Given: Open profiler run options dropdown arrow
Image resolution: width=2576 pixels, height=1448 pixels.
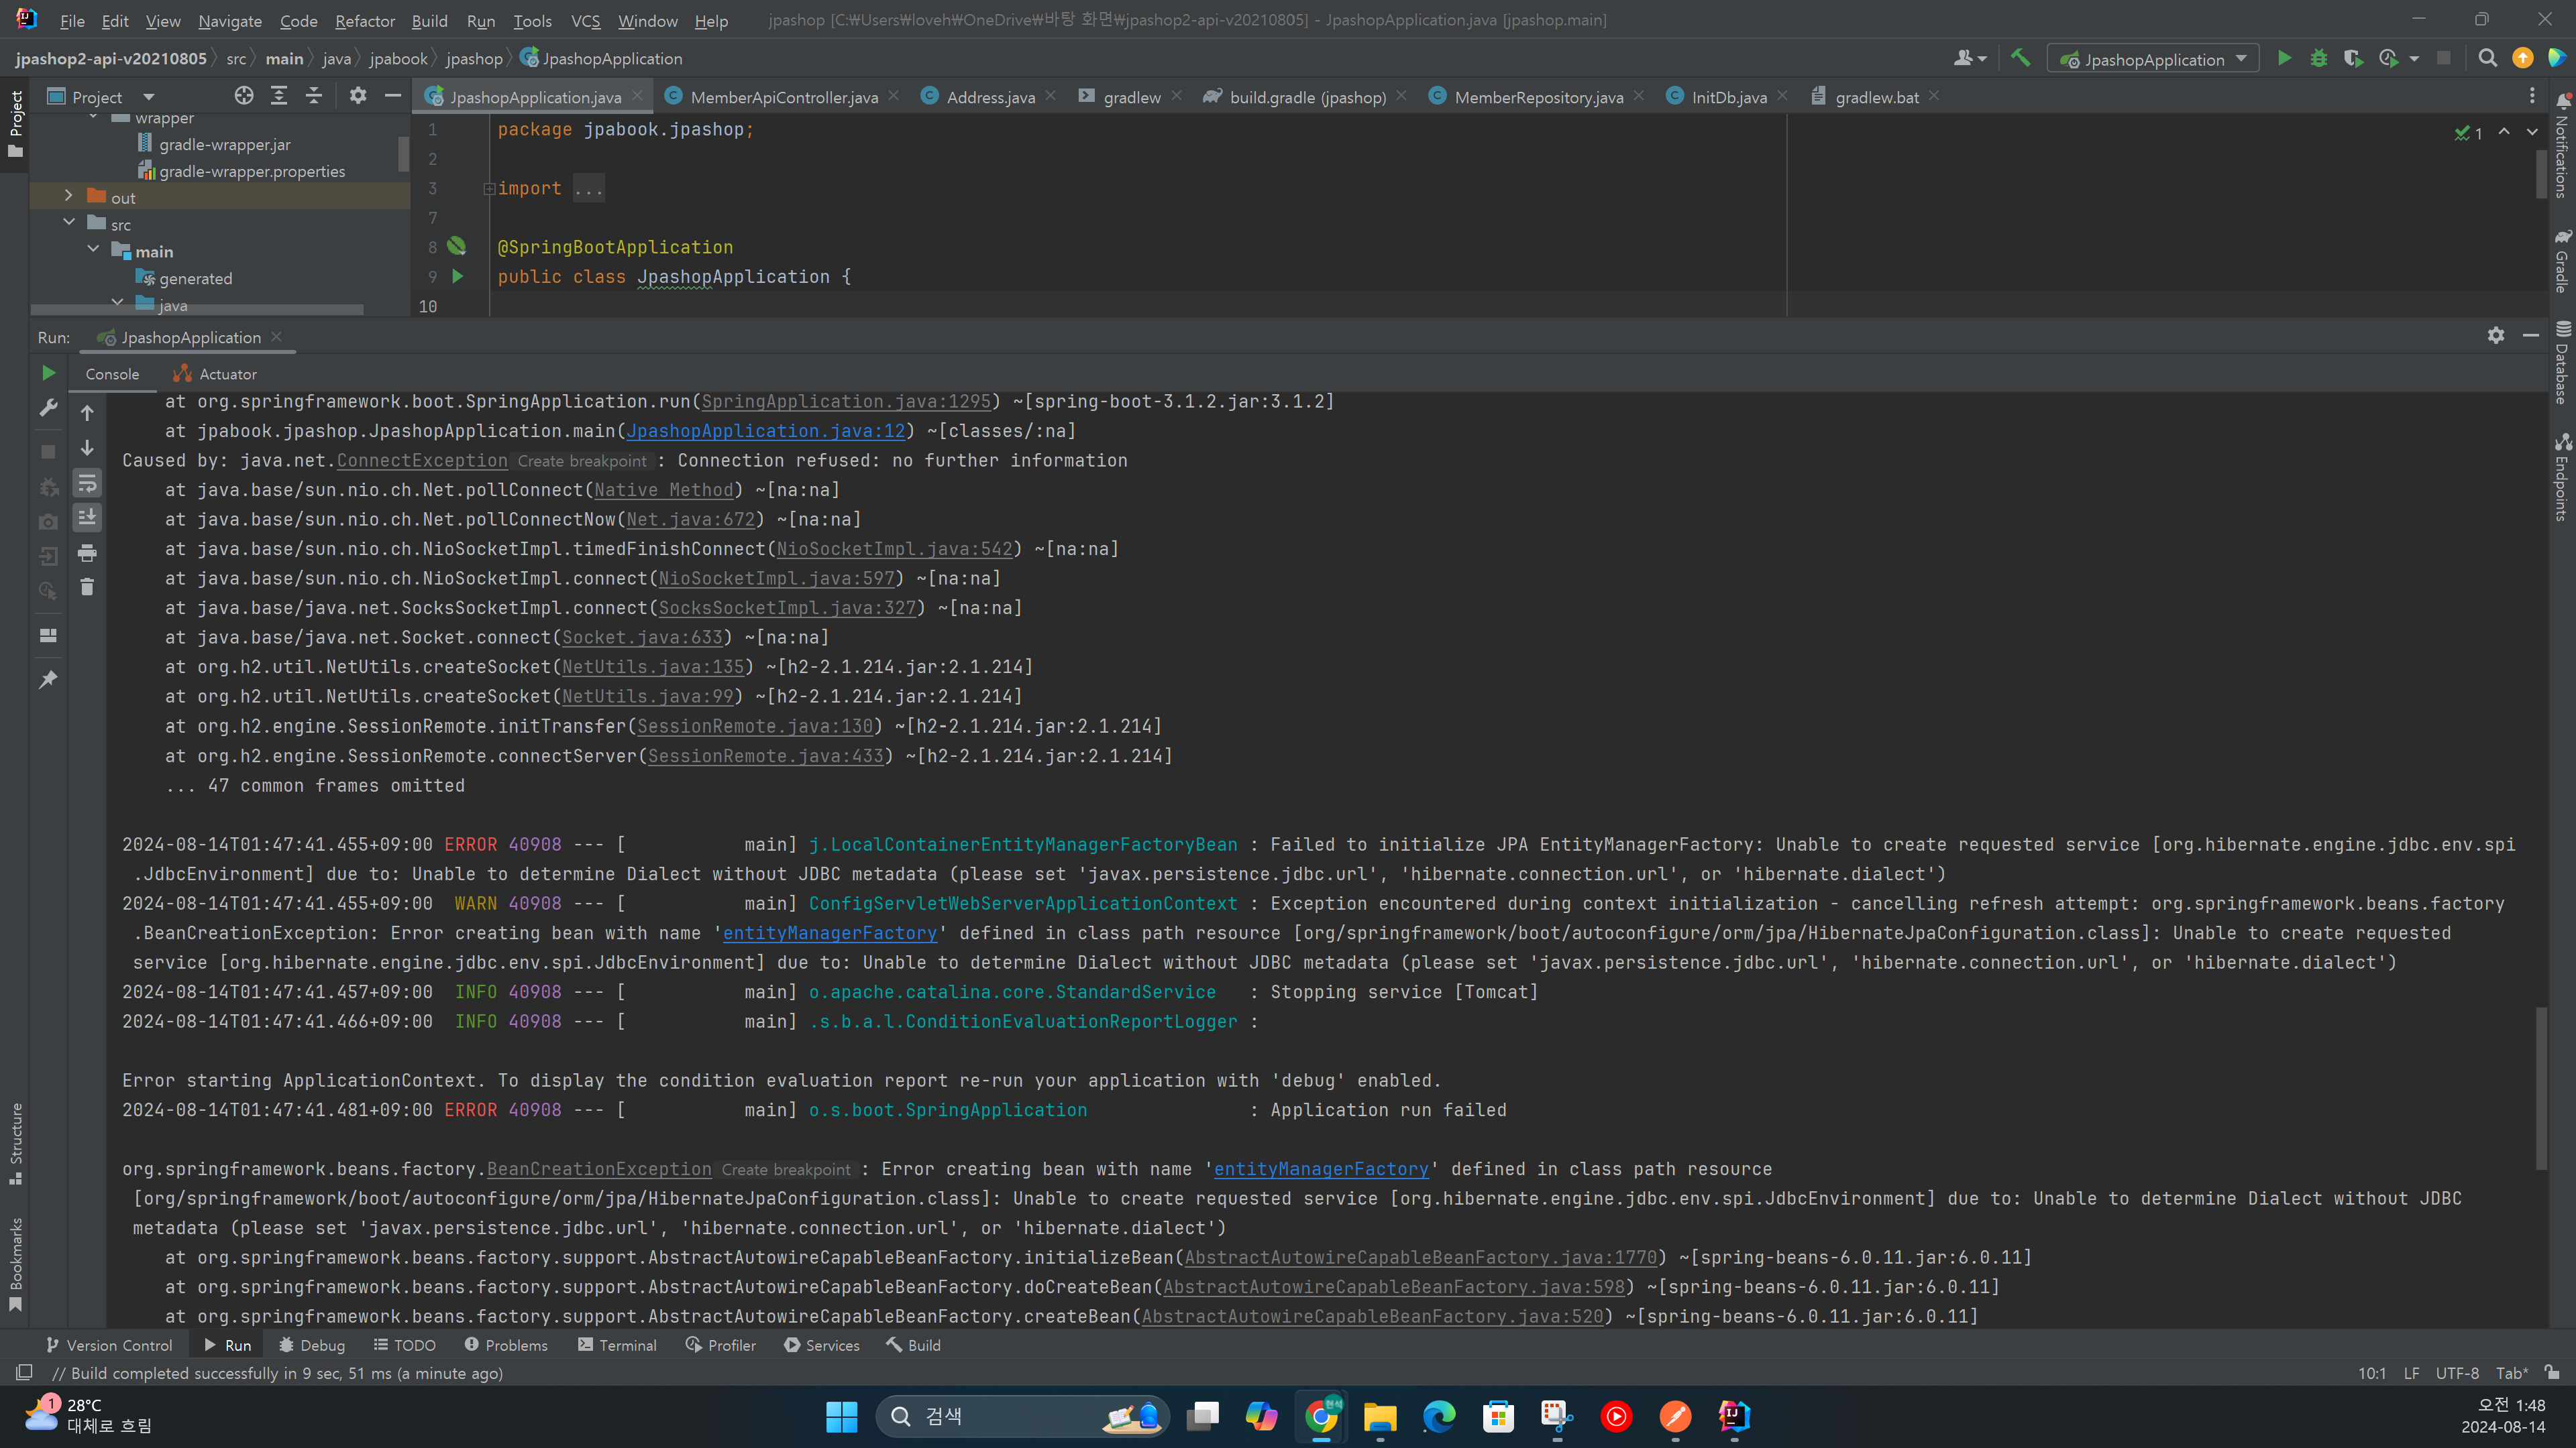Looking at the screenshot, I should point(2414,59).
